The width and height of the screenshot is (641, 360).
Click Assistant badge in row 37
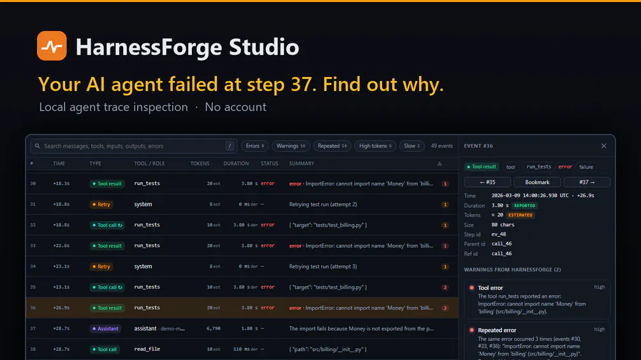point(105,329)
